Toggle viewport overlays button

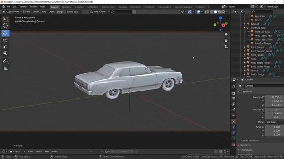(198, 12)
